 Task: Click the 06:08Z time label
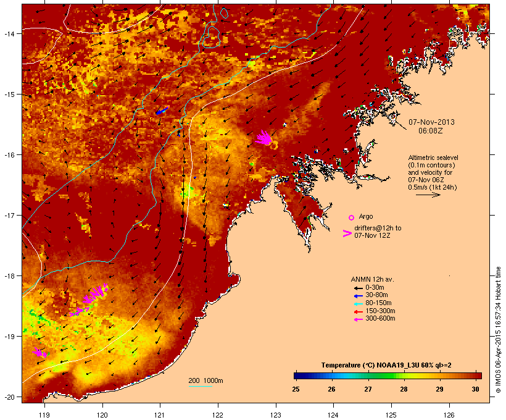(x=431, y=131)
